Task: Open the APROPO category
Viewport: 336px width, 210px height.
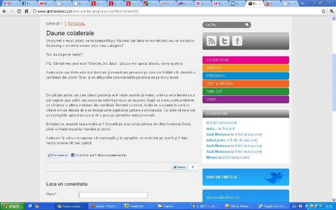Action: [246, 68]
